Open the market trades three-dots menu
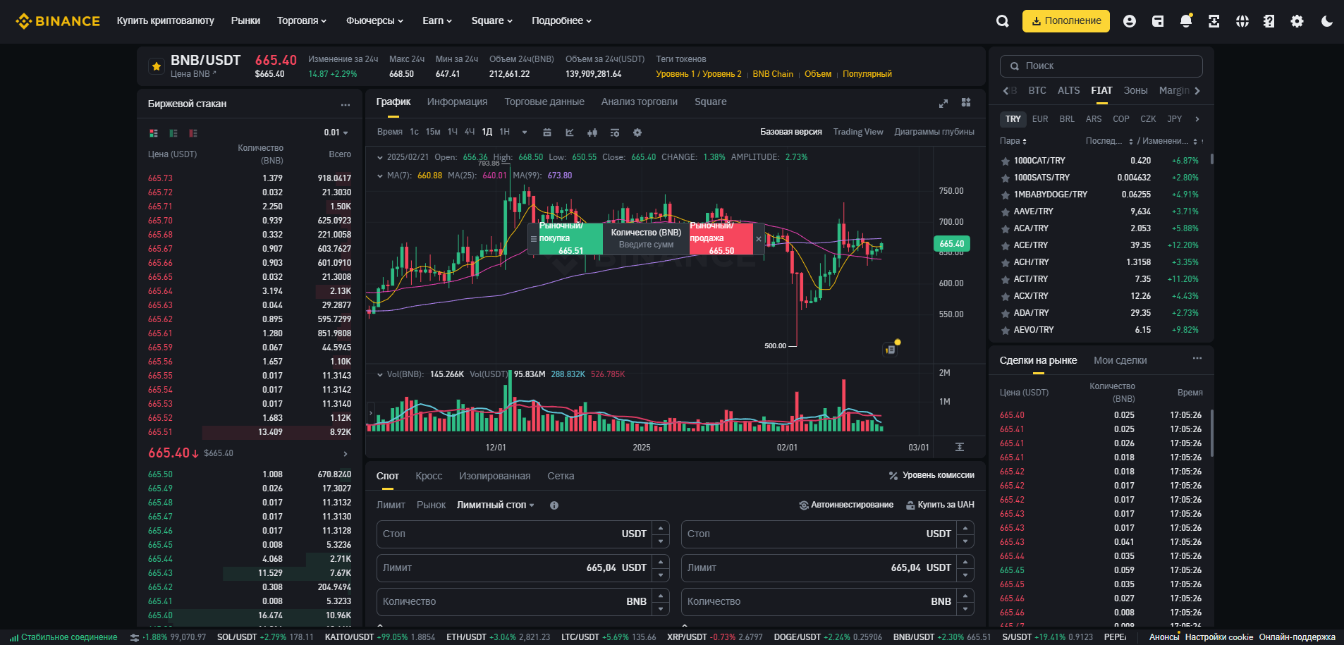1344x645 pixels. [1197, 359]
